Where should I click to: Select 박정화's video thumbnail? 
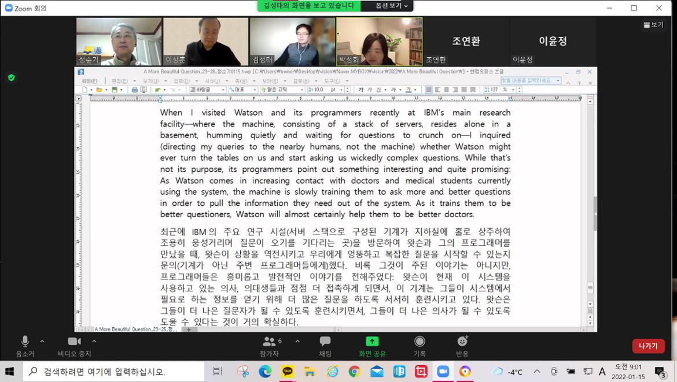point(379,41)
